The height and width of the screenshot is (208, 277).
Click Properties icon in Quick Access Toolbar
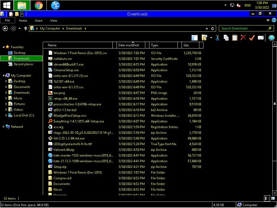(x=11, y=14)
